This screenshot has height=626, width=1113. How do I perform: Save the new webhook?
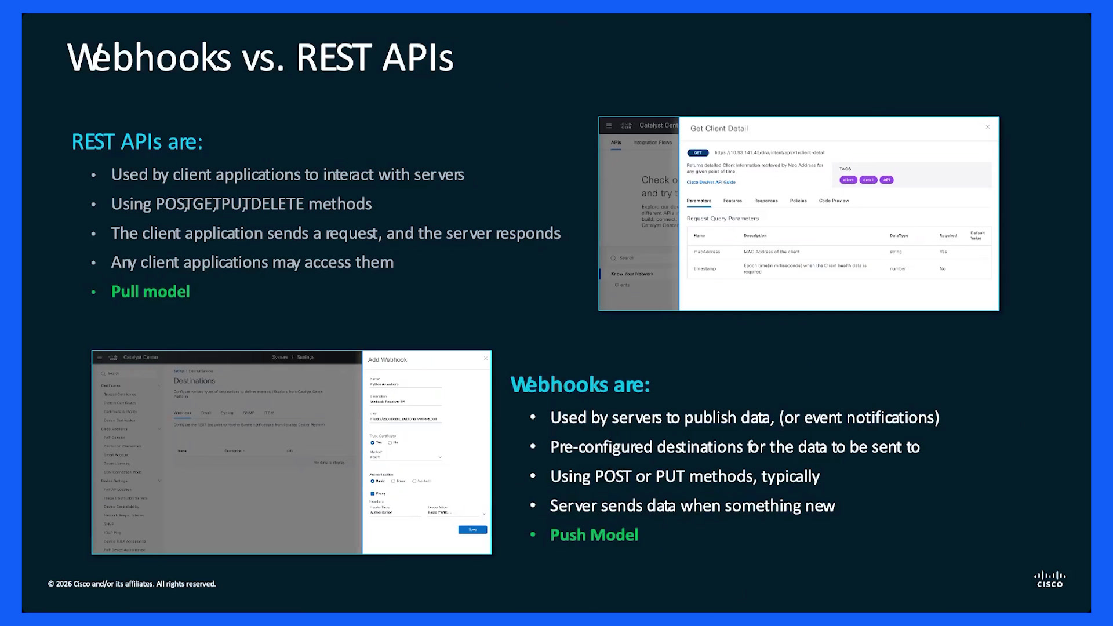[472, 530]
